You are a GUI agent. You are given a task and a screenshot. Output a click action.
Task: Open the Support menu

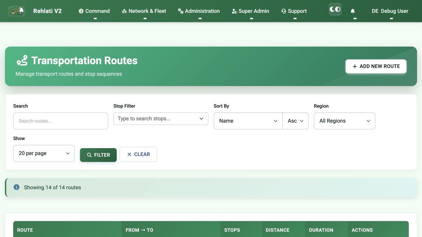tap(294, 11)
